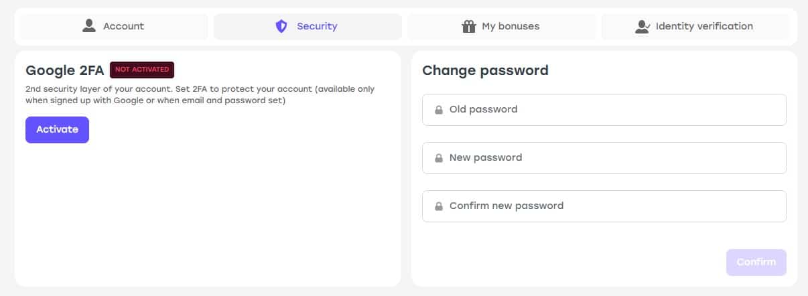Click the Confirm password change button
This screenshot has width=808, height=296.
(756, 263)
